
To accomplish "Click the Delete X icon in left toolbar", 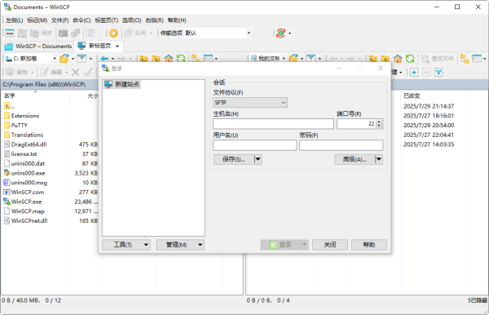I will click(75, 73).
